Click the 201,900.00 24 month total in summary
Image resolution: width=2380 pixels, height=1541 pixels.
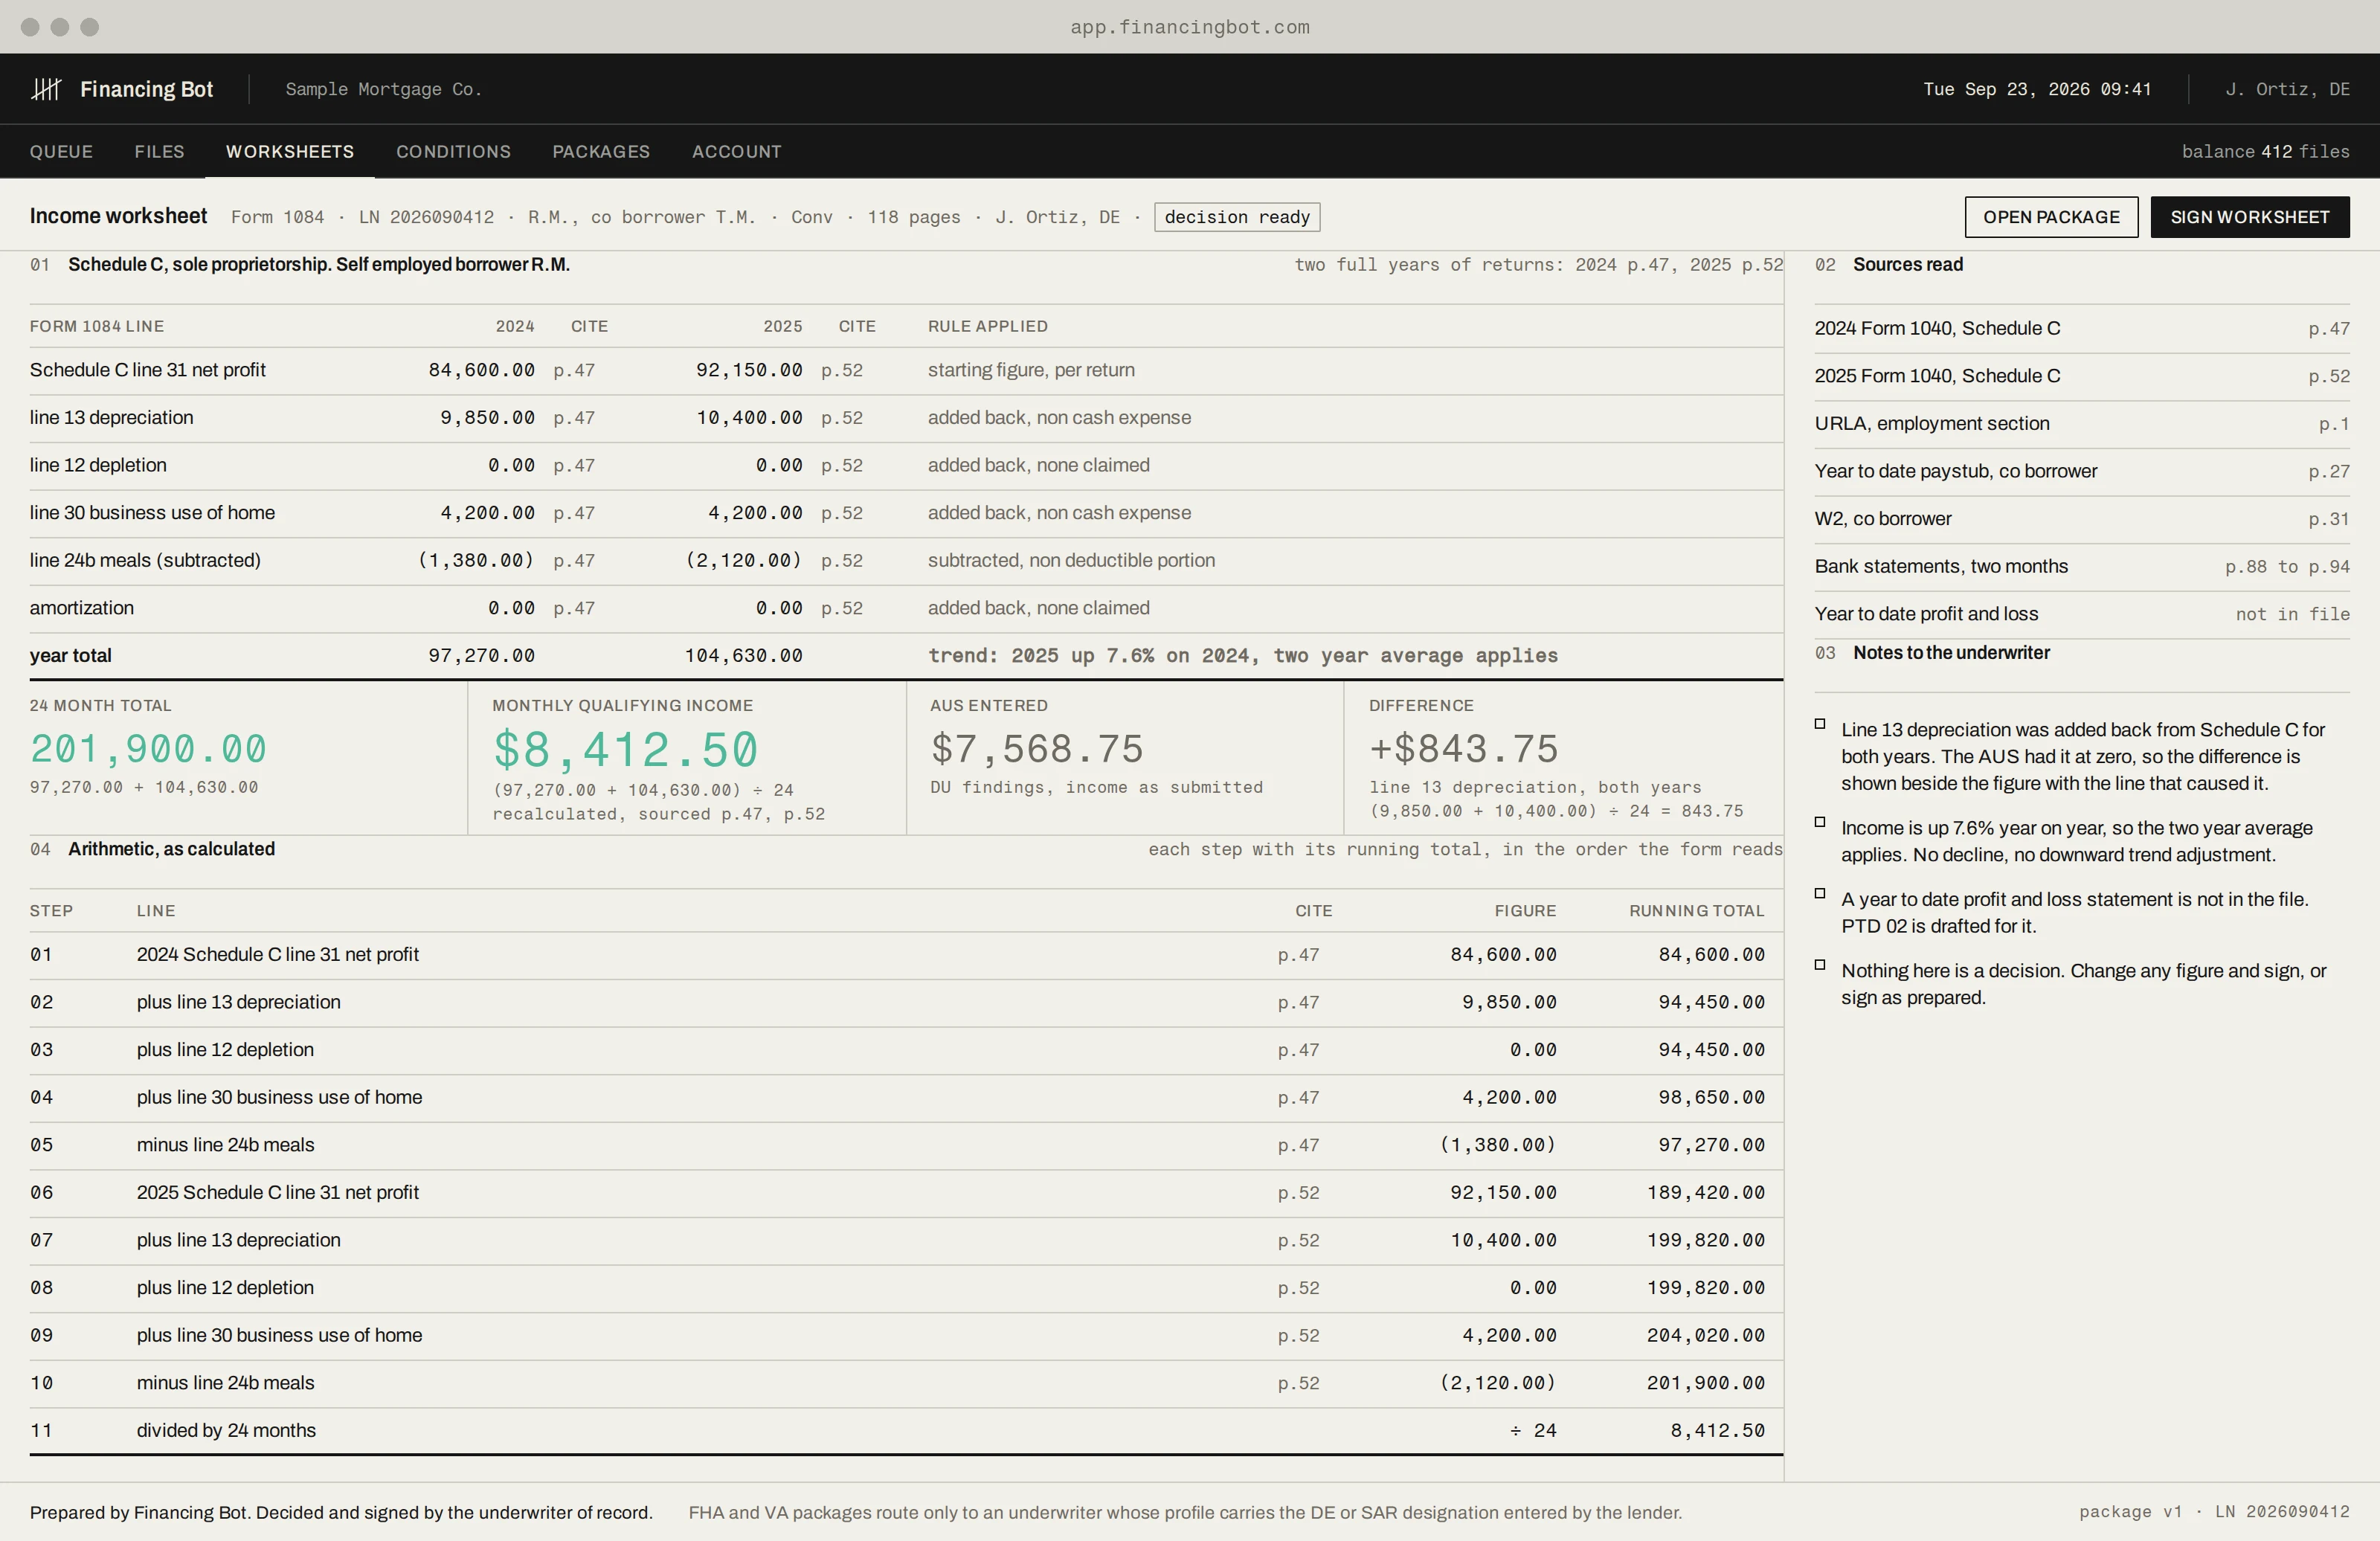[148, 749]
